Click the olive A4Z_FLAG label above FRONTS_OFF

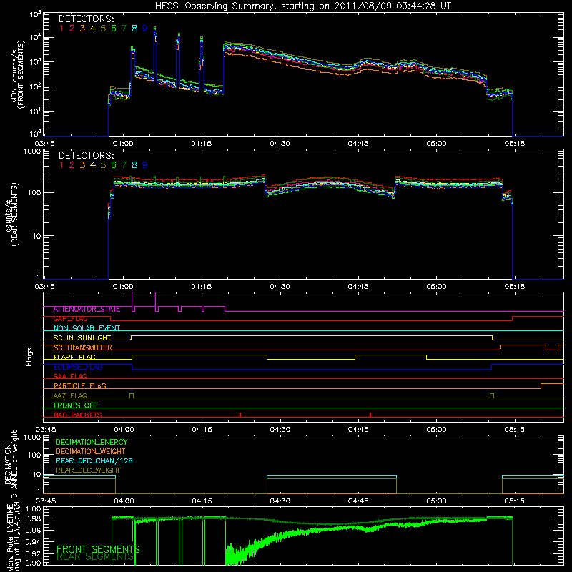[x=70, y=395]
